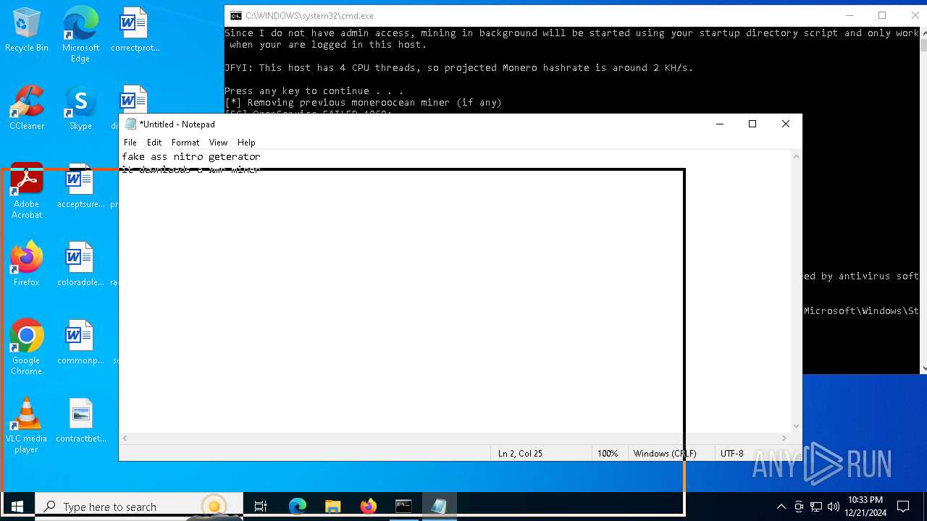This screenshot has height=521, width=927.
Task: Switch to the Notepad taskbar button
Action: pos(439,507)
